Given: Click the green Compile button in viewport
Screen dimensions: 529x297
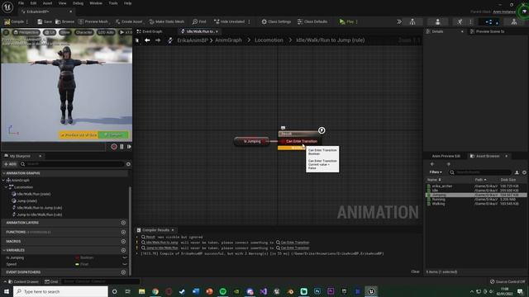Looking at the screenshot, I should coord(113,134).
